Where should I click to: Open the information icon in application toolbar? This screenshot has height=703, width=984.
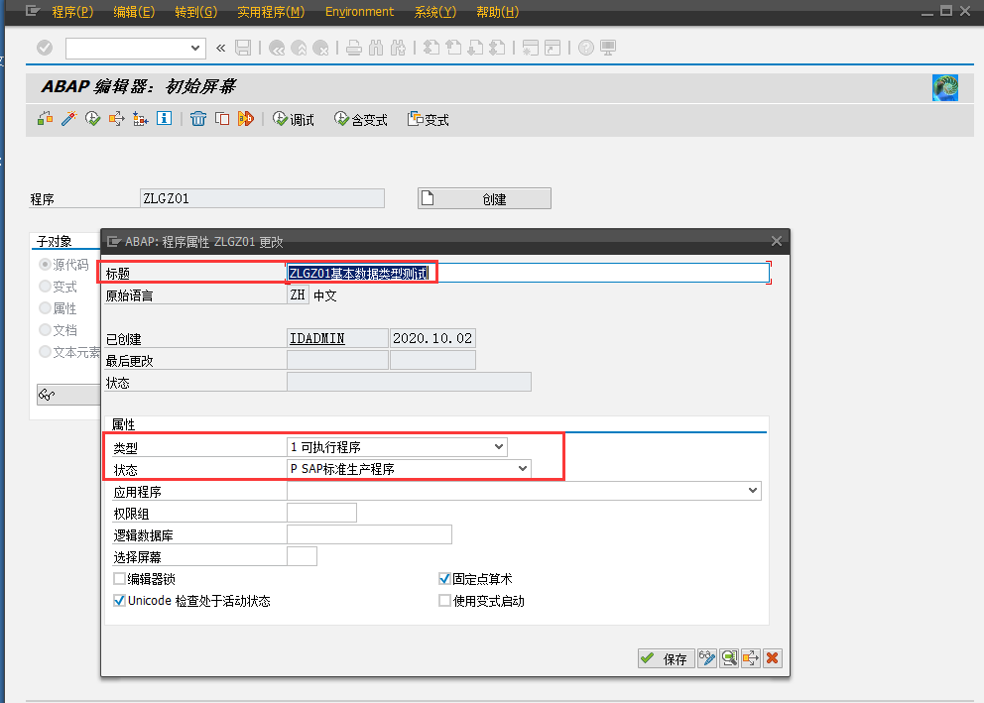tap(165, 118)
